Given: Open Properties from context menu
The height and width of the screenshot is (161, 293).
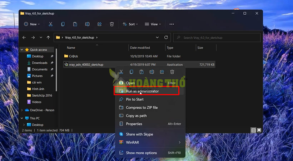Looking at the screenshot, I should coord(150,124).
